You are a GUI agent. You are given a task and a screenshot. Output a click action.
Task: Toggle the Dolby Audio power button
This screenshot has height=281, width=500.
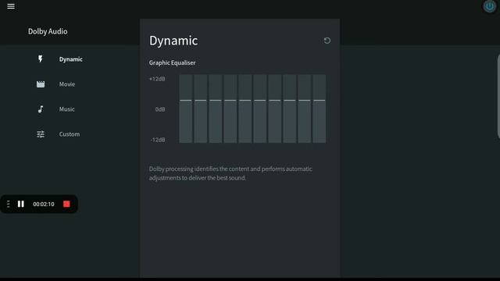[490, 6]
